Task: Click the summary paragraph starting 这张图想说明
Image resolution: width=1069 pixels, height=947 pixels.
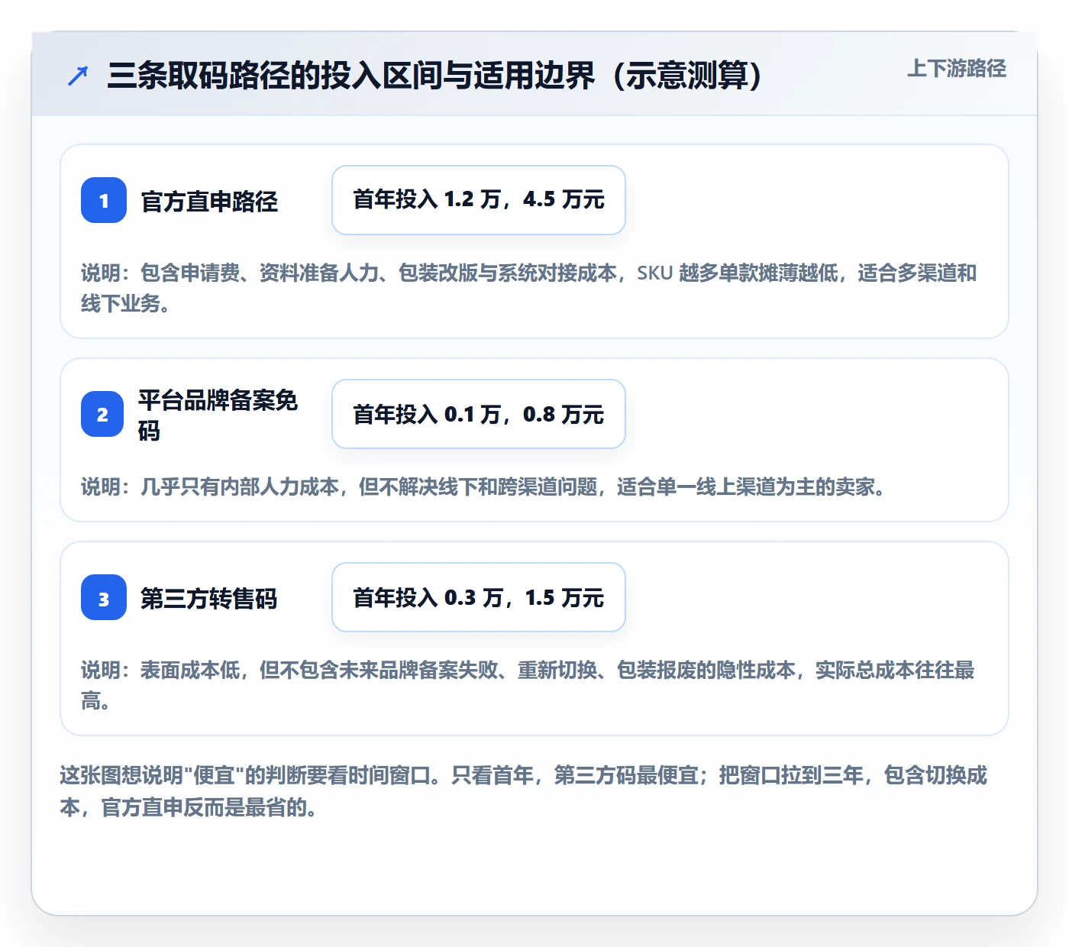Action: coord(524,791)
